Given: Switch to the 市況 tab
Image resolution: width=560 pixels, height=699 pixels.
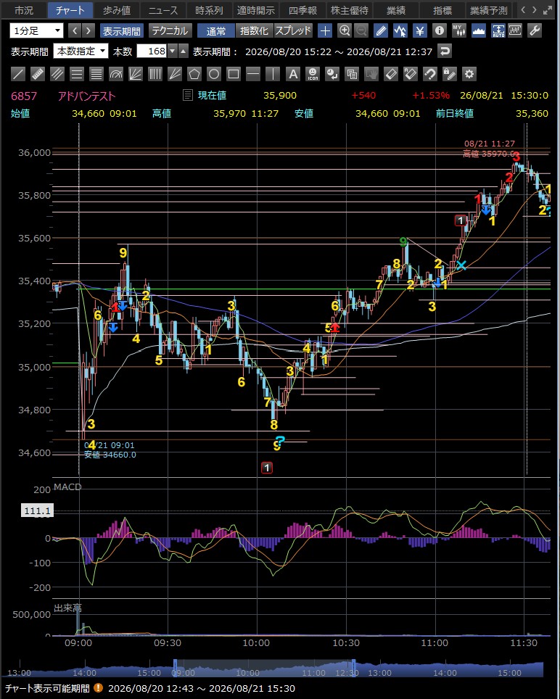Looking at the screenshot, I should 24,10.
